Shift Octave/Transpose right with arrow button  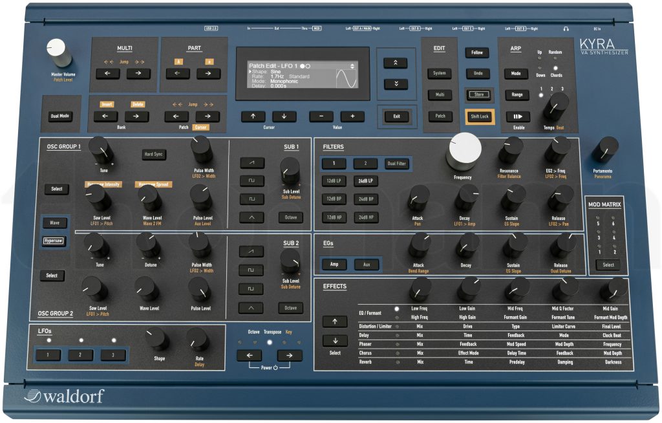click(290, 355)
